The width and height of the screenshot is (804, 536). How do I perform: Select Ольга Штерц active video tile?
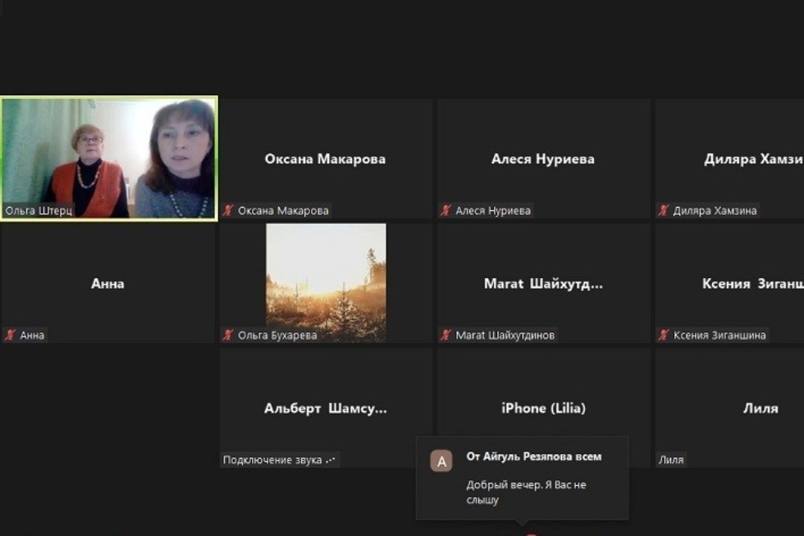pyautogui.click(x=108, y=158)
